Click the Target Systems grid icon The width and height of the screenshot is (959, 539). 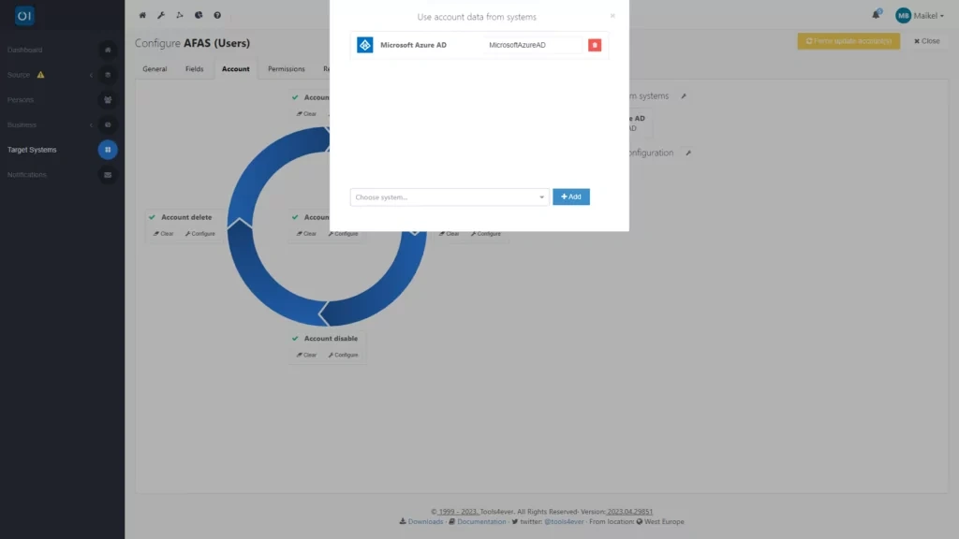(108, 150)
